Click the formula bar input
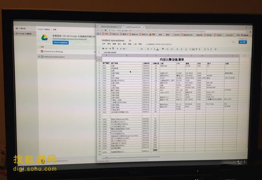 point(175,52)
